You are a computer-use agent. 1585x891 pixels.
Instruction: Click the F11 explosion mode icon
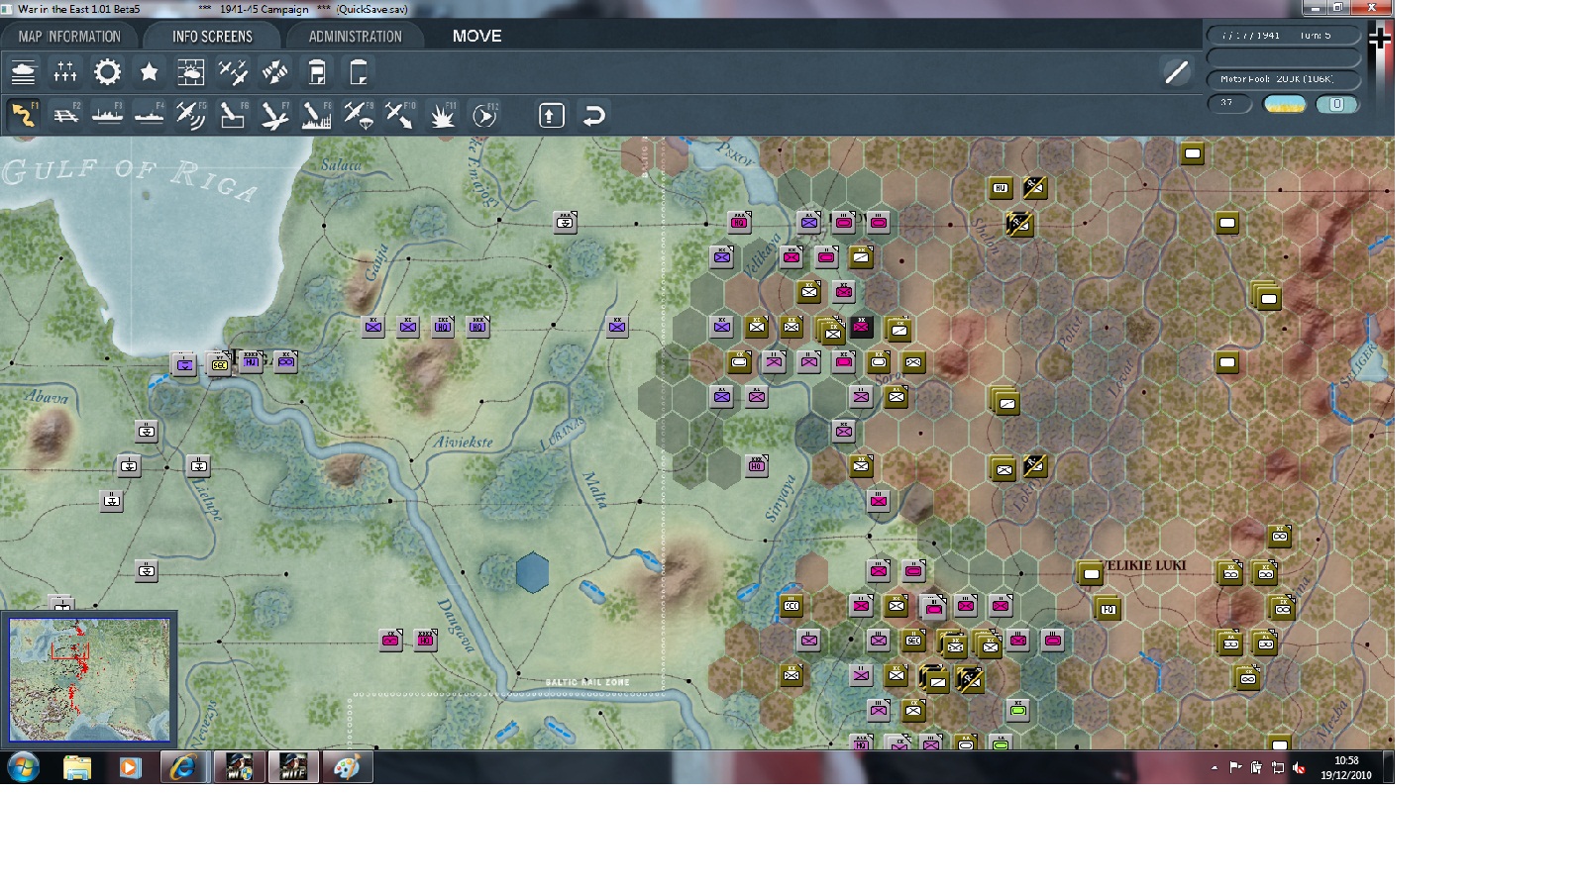(x=442, y=115)
